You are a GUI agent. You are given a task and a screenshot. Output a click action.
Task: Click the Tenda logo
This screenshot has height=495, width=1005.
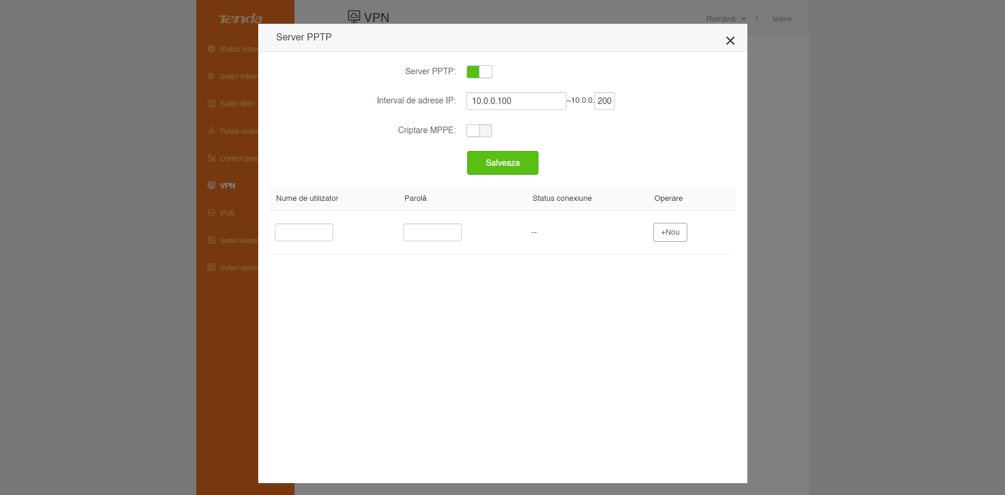[x=240, y=19]
